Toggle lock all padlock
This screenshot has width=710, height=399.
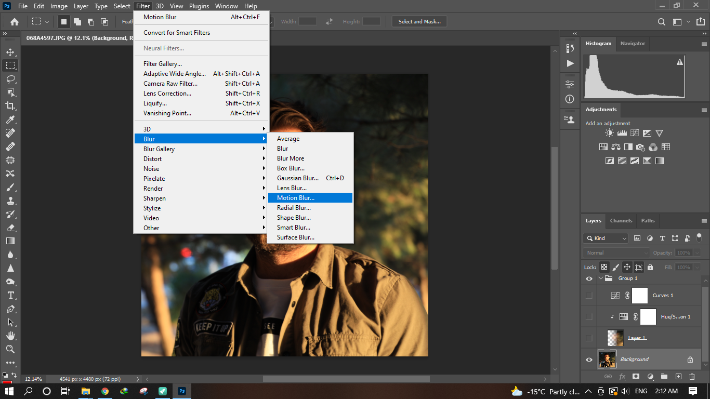coord(650,267)
